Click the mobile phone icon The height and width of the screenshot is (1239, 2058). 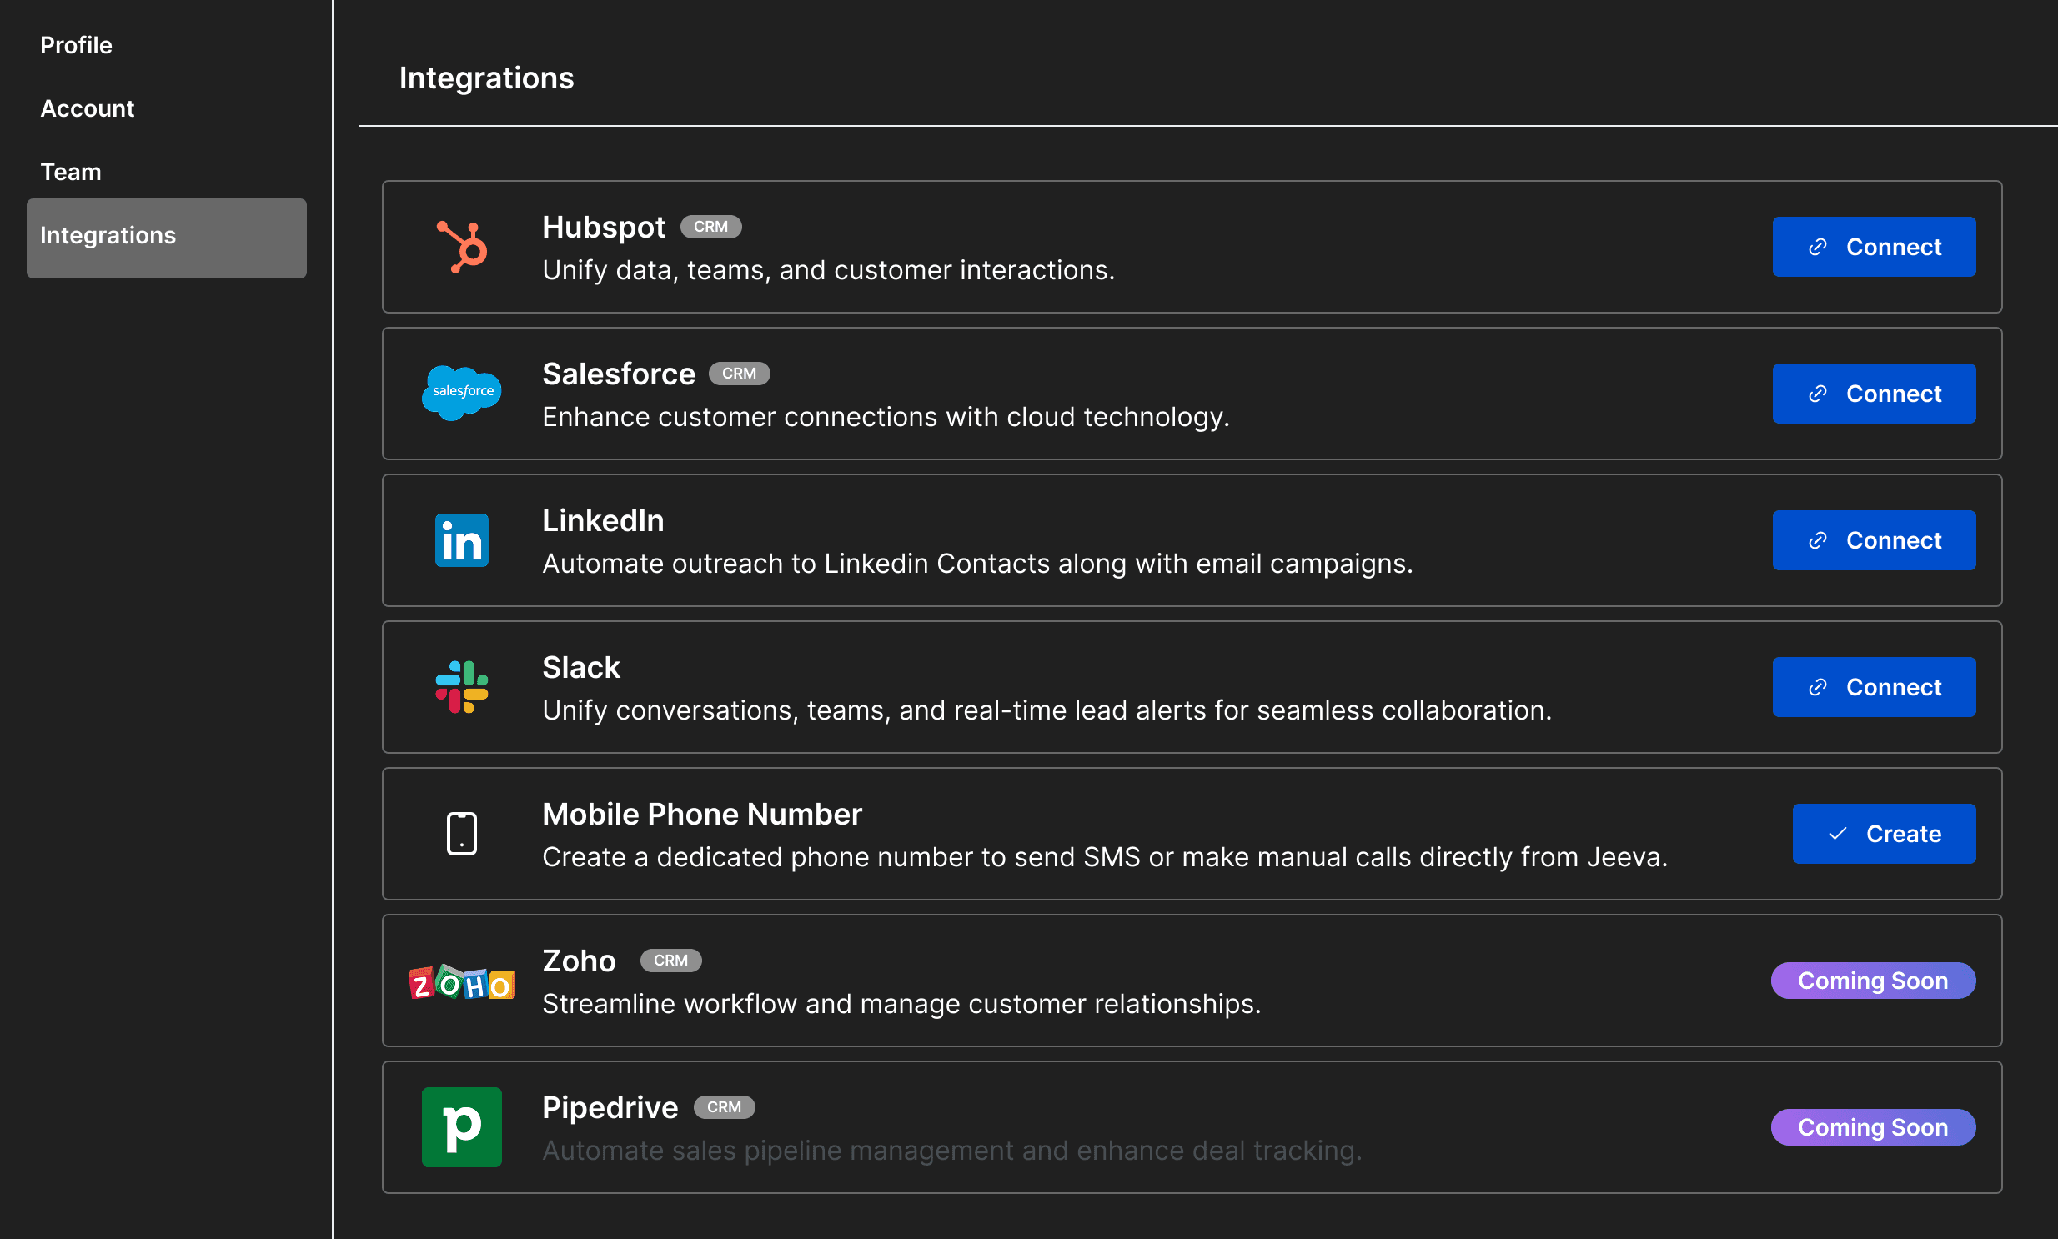click(462, 833)
